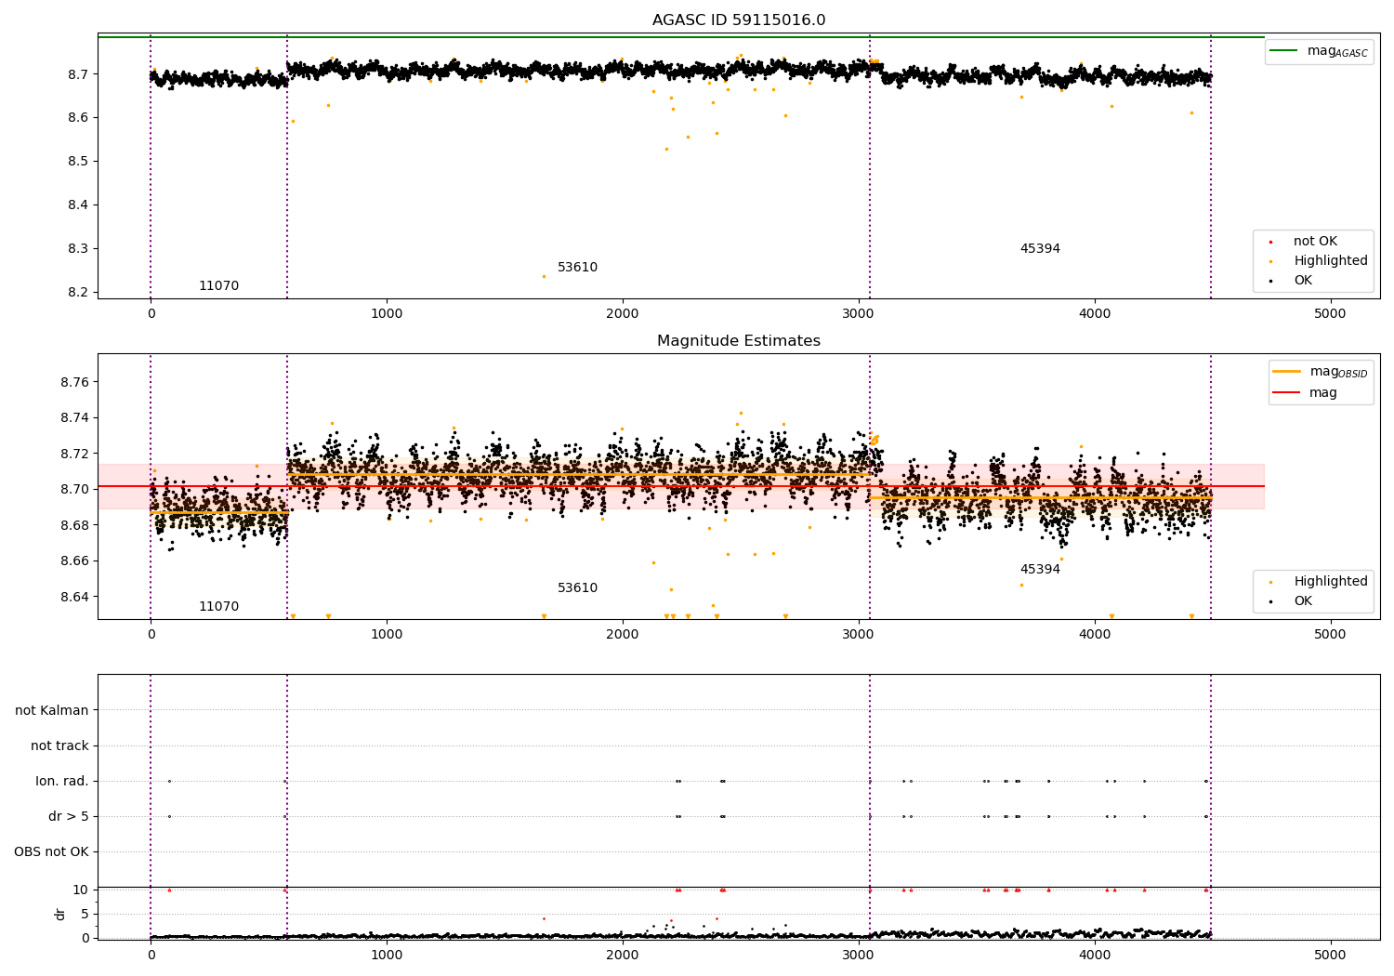Click the 8.70 y-axis tick in Magnitude Estimates
This screenshot has height=976, width=1394.
click(x=74, y=489)
